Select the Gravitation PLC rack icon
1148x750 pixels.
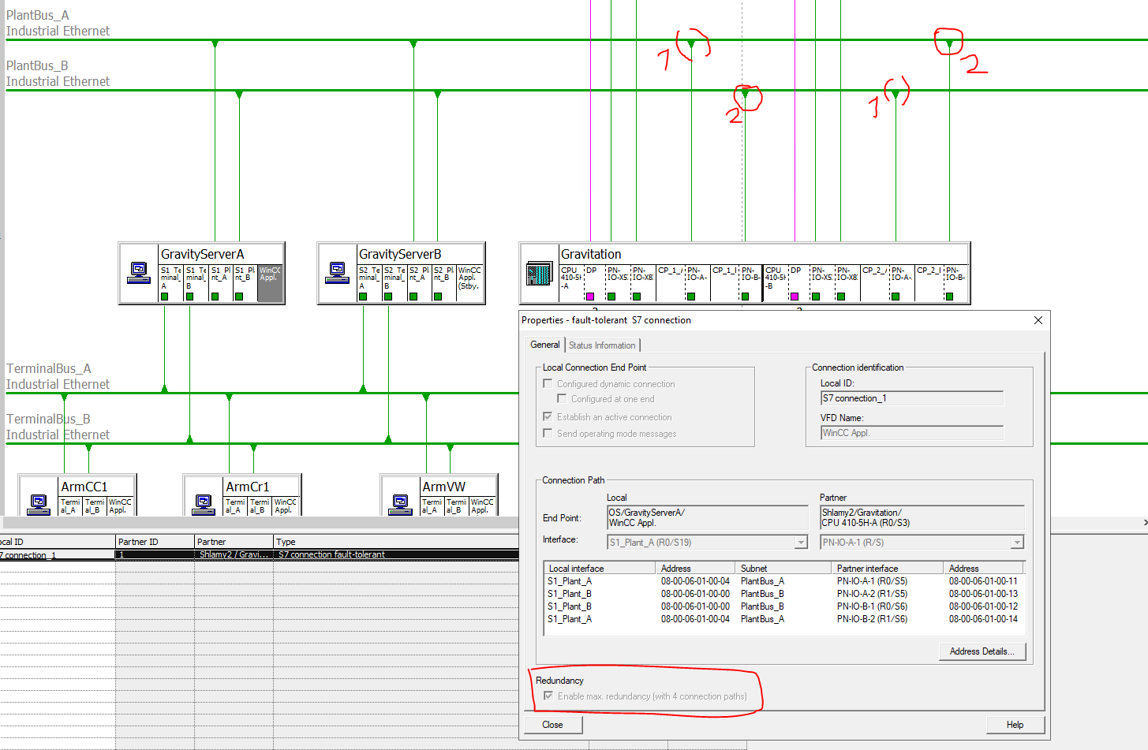coord(540,274)
